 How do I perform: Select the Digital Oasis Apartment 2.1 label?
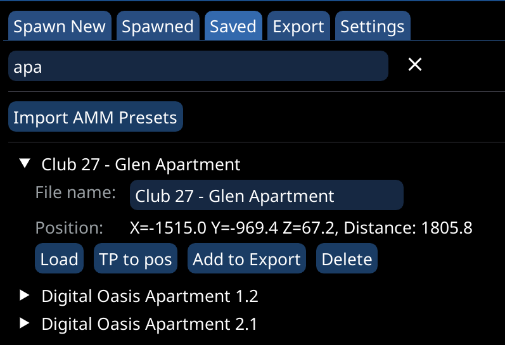click(149, 324)
